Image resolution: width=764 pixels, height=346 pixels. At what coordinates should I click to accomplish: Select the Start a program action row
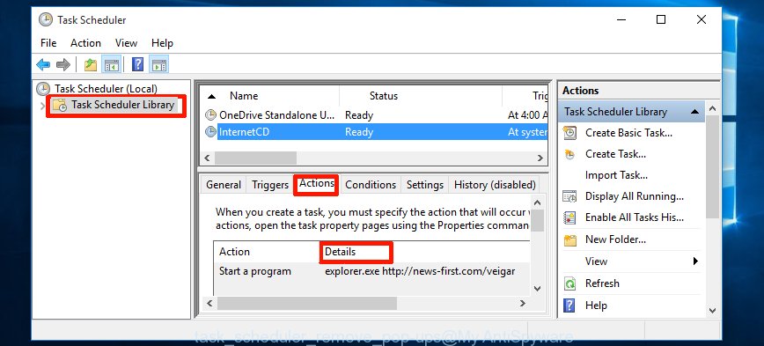(x=371, y=271)
